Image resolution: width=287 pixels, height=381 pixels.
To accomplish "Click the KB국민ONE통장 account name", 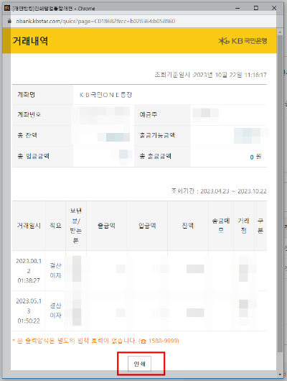I will tap(106, 94).
